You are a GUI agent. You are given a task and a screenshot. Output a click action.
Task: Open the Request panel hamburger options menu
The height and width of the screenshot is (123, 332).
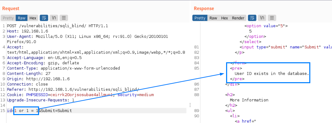click(x=64, y=18)
